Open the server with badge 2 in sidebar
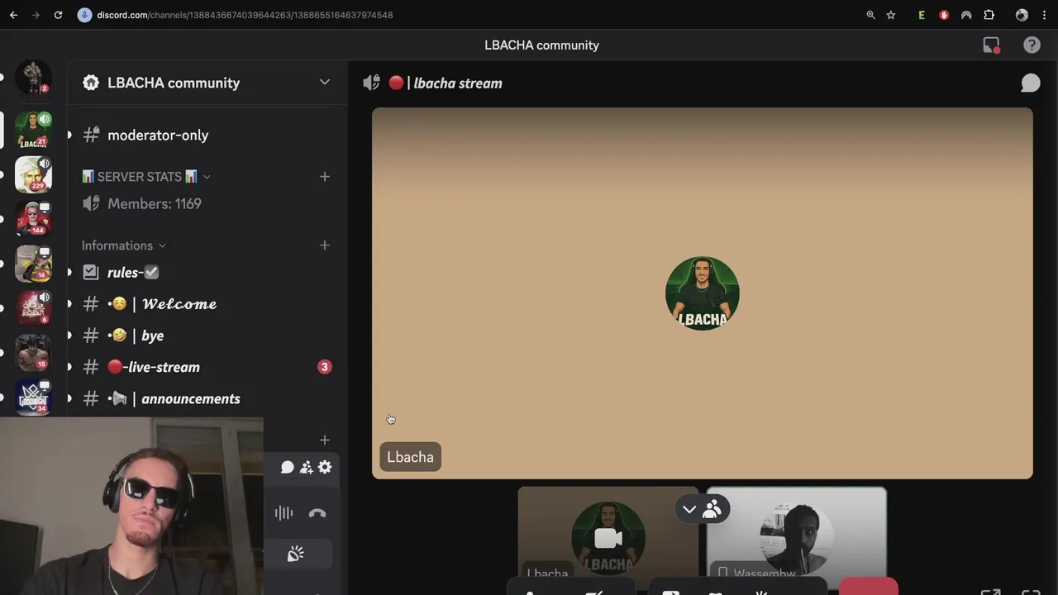The image size is (1058, 595). coord(33,77)
